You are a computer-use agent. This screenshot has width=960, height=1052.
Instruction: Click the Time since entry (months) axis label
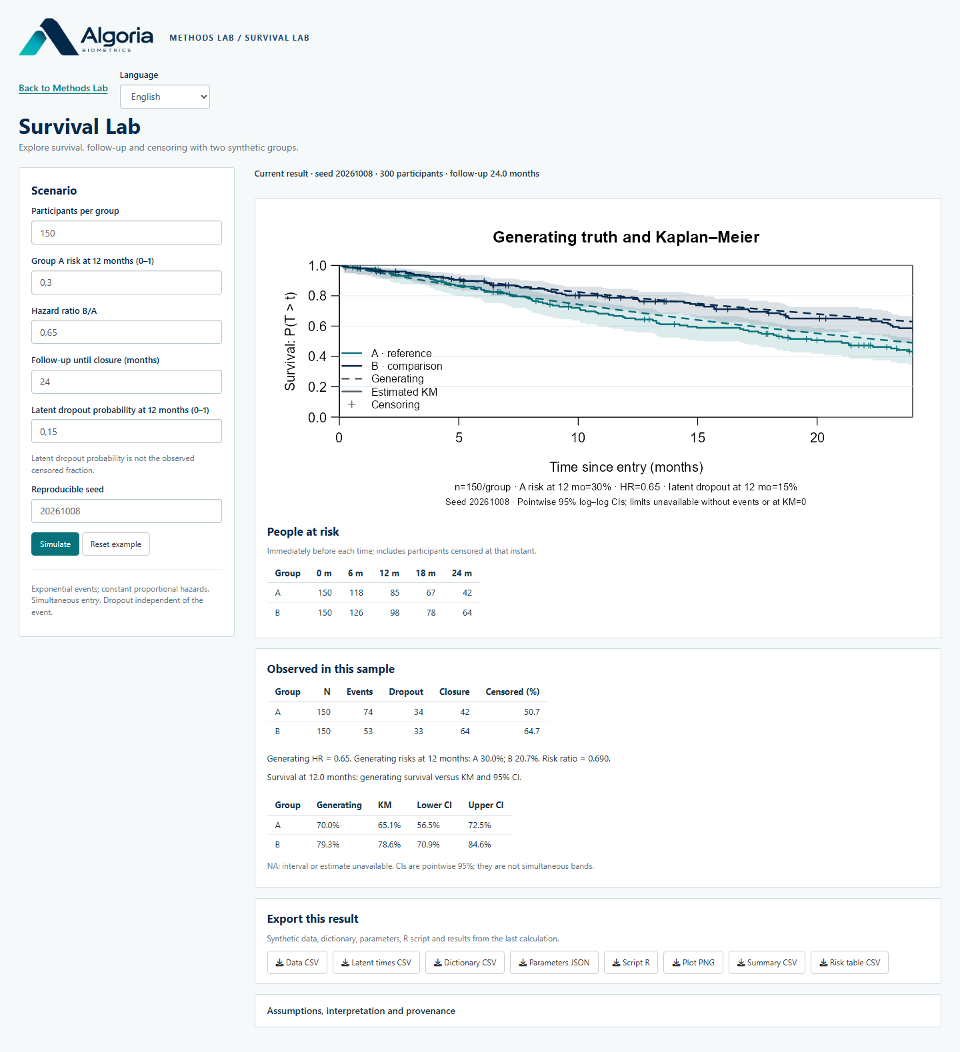pyautogui.click(x=626, y=467)
